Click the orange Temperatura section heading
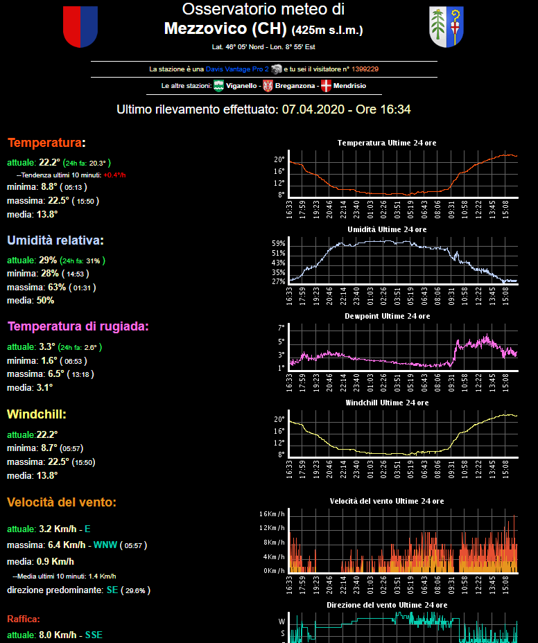Viewport: 538px width, 643px height. (x=44, y=143)
